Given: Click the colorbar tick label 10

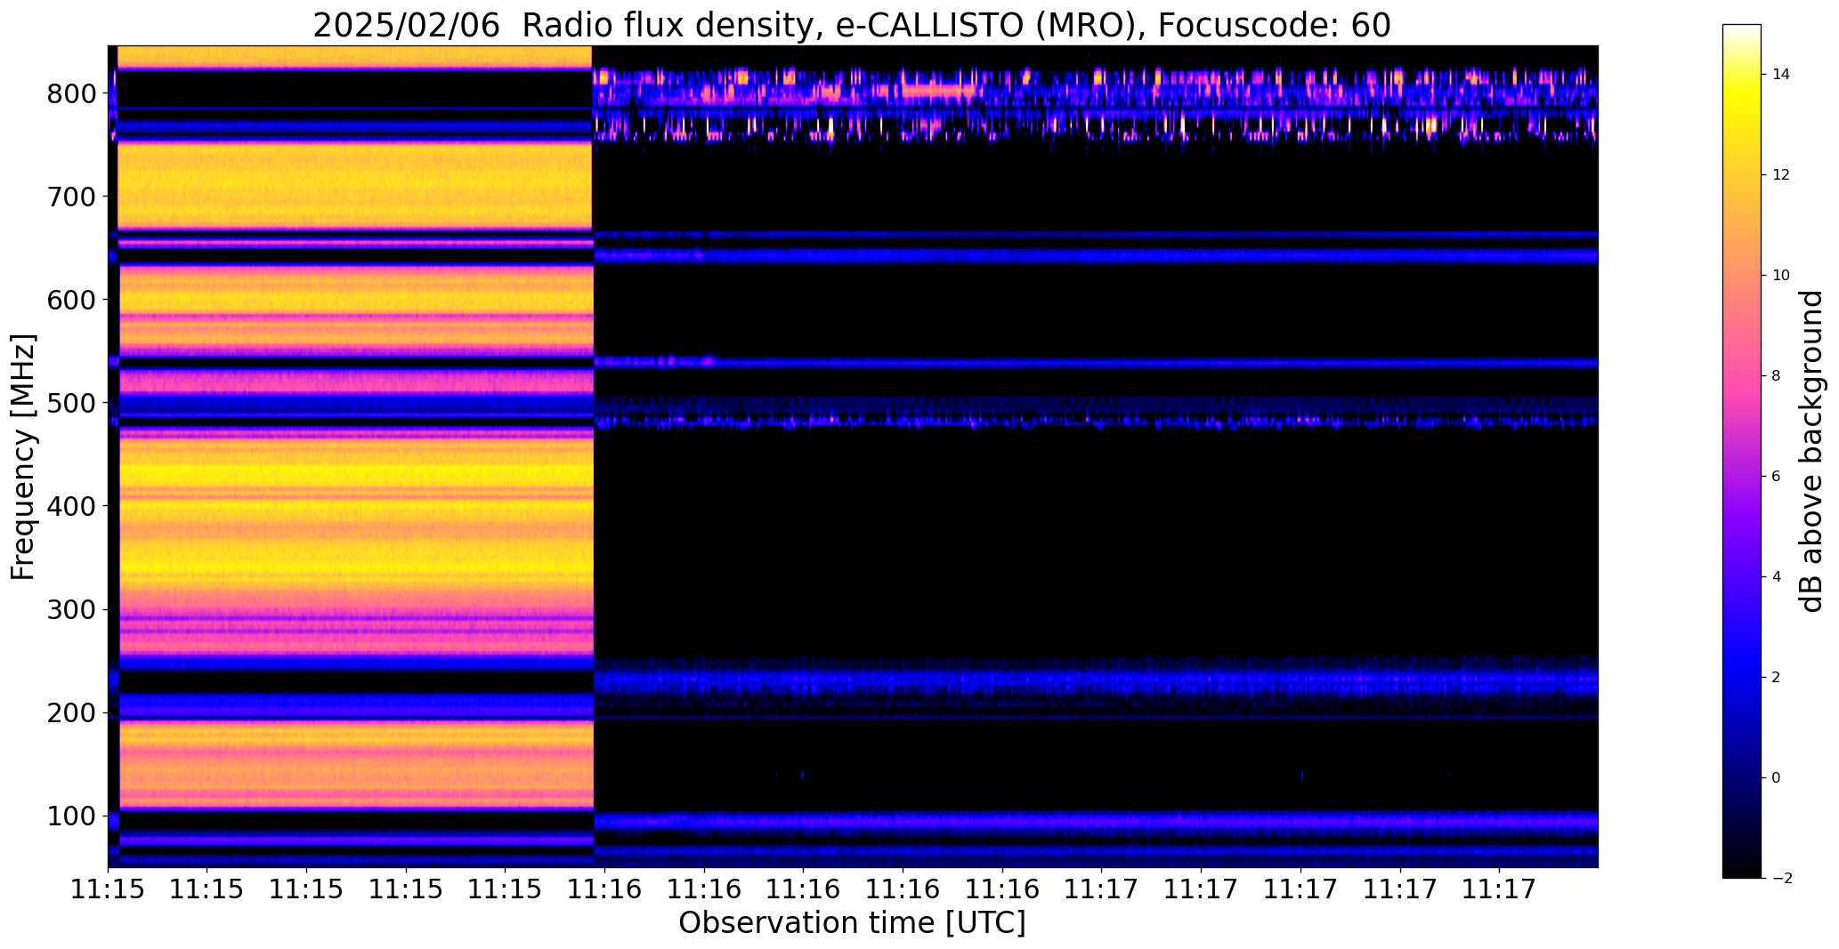Looking at the screenshot, I should tap(1781, 275).
